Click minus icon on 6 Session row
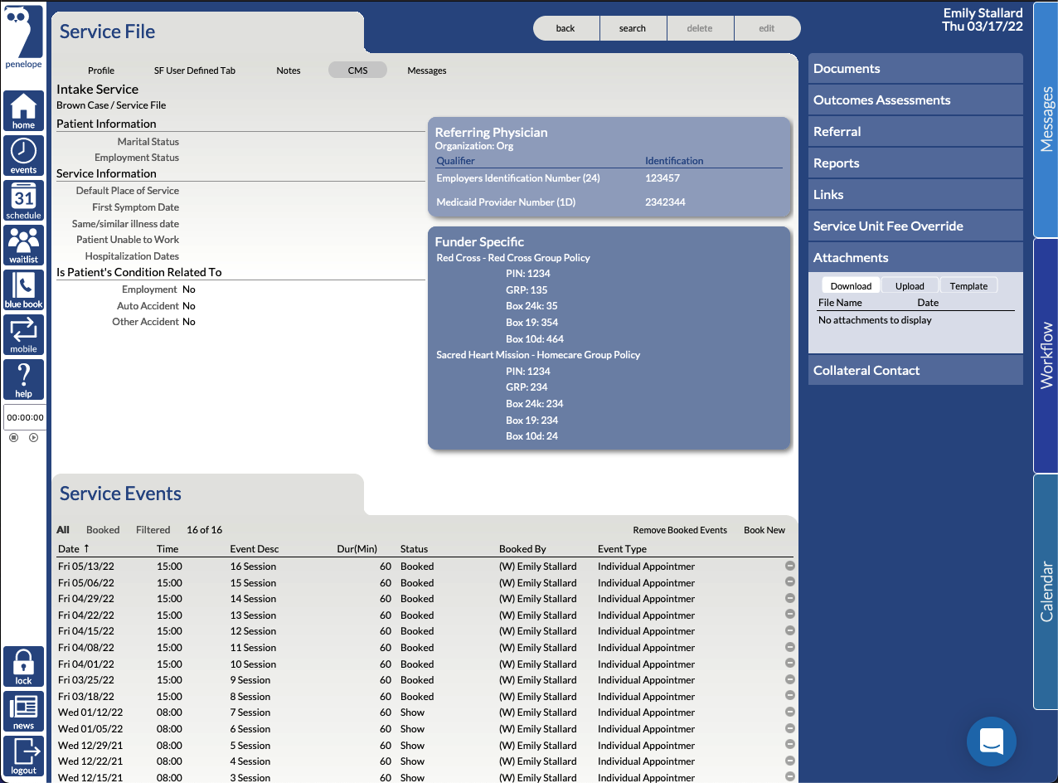The image size is (1058, 783). point(790,728)
